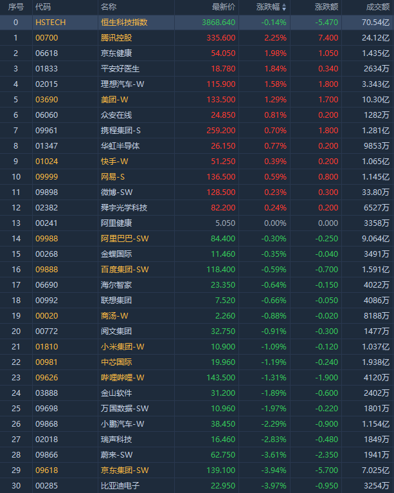
Task: Click price value 143.500
Action: [x=221, y=377]
